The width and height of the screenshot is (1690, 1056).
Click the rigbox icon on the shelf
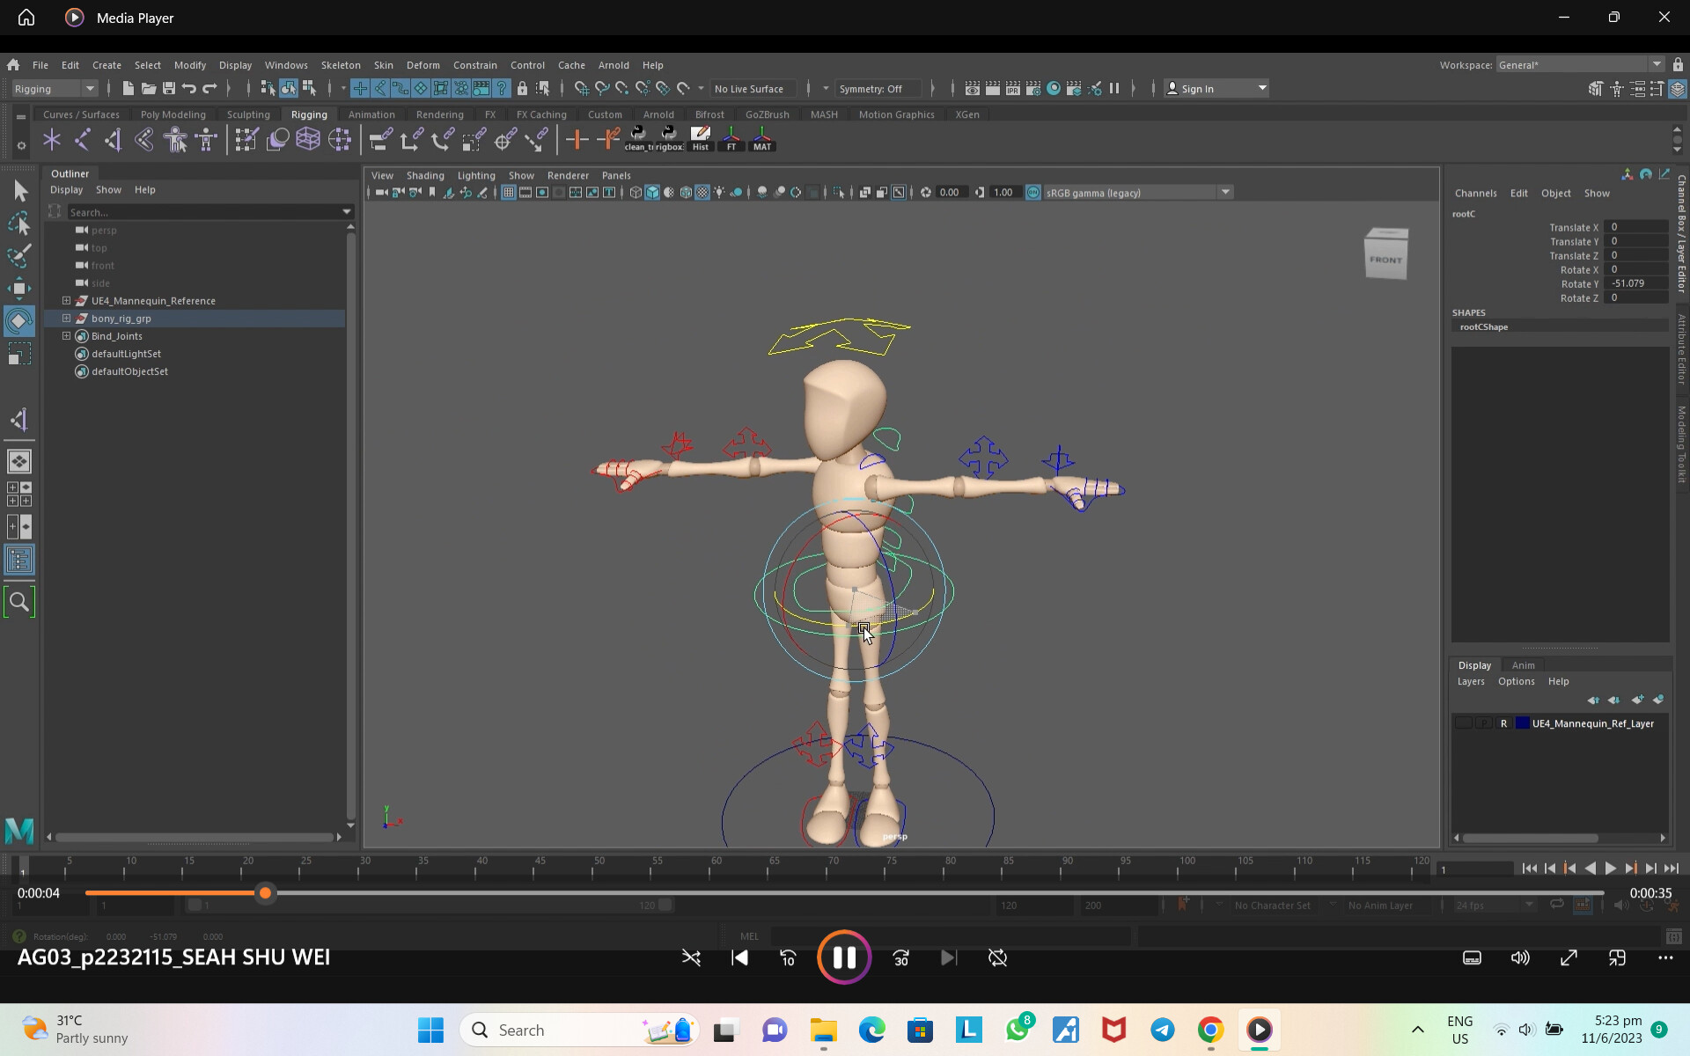coord(669,139)
